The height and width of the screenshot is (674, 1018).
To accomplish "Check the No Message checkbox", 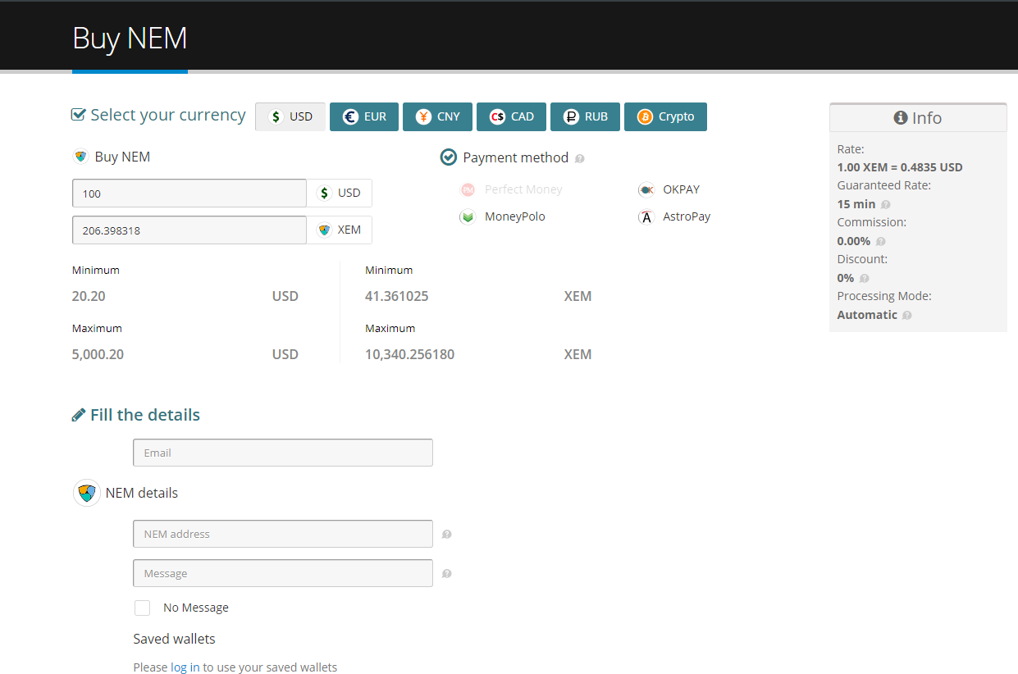I will [143, 608].
